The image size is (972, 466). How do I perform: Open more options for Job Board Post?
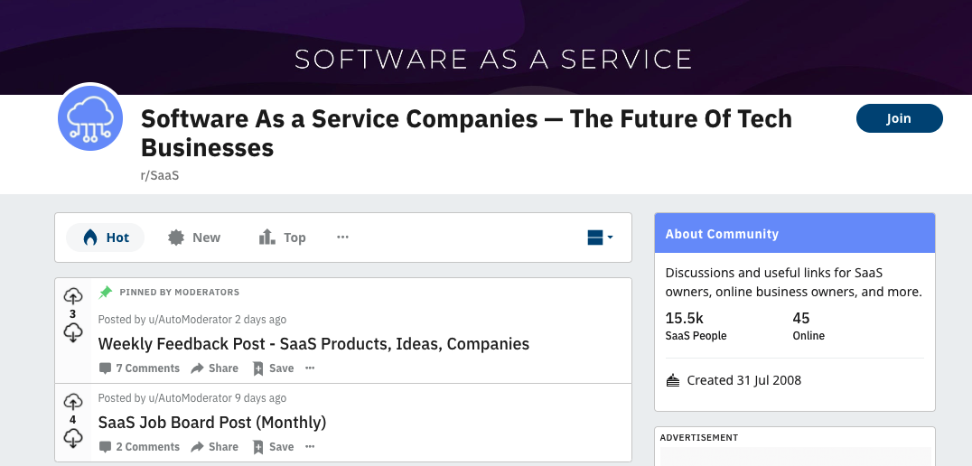[x=310, y=447]
